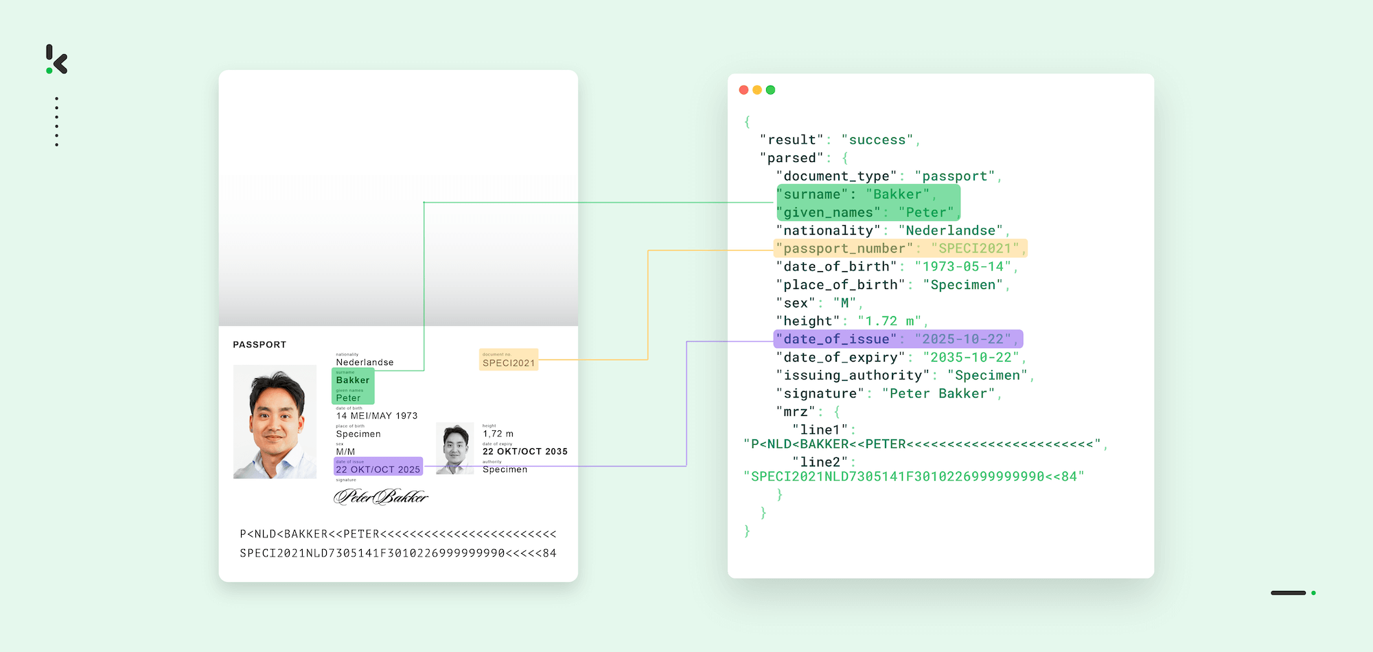
Task: Click the yellow window dot in code panel
Action: 757,90
